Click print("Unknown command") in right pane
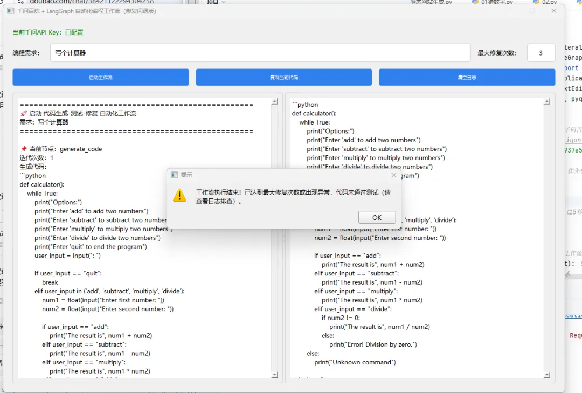Screen dimensions: 582x393 pyautogui.click(x=355, y=362)
